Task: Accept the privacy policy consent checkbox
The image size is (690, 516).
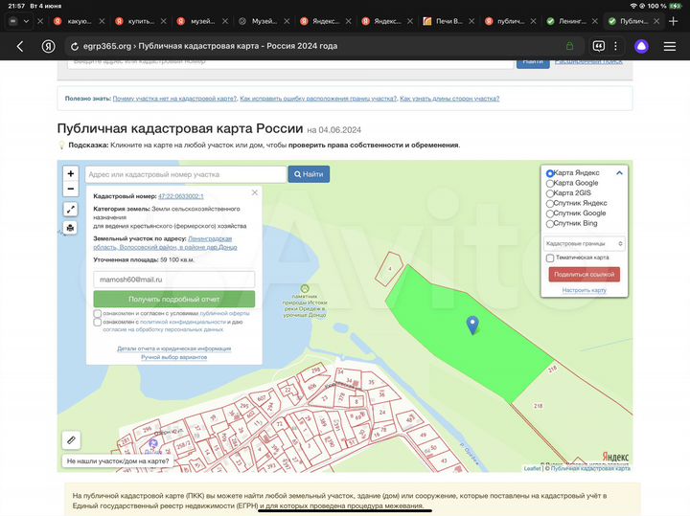Action: (x=97, y=323)
